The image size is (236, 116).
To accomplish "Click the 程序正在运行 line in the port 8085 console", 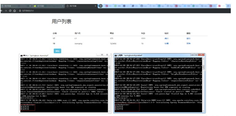I will [x=122, y=98].
